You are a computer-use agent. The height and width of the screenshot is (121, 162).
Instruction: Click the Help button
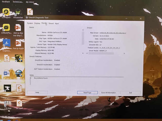(37, 93)
